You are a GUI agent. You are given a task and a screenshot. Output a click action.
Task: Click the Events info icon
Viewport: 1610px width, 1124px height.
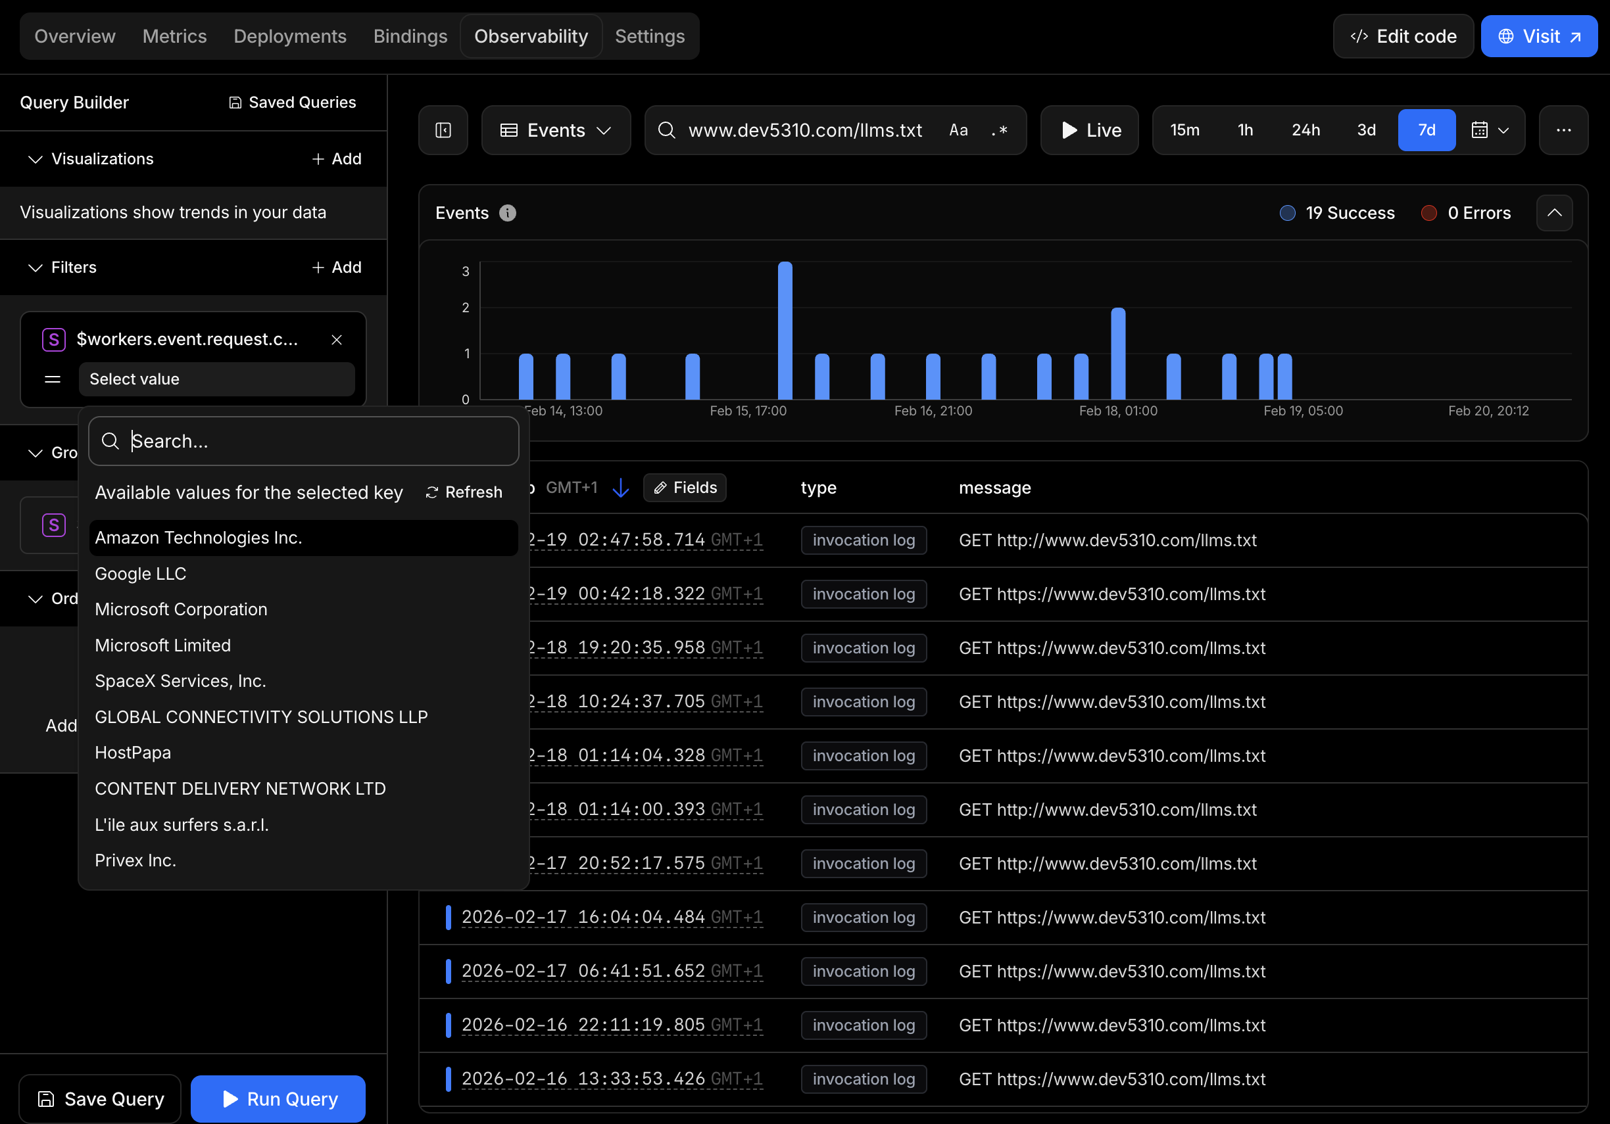(x=507, y=213)
